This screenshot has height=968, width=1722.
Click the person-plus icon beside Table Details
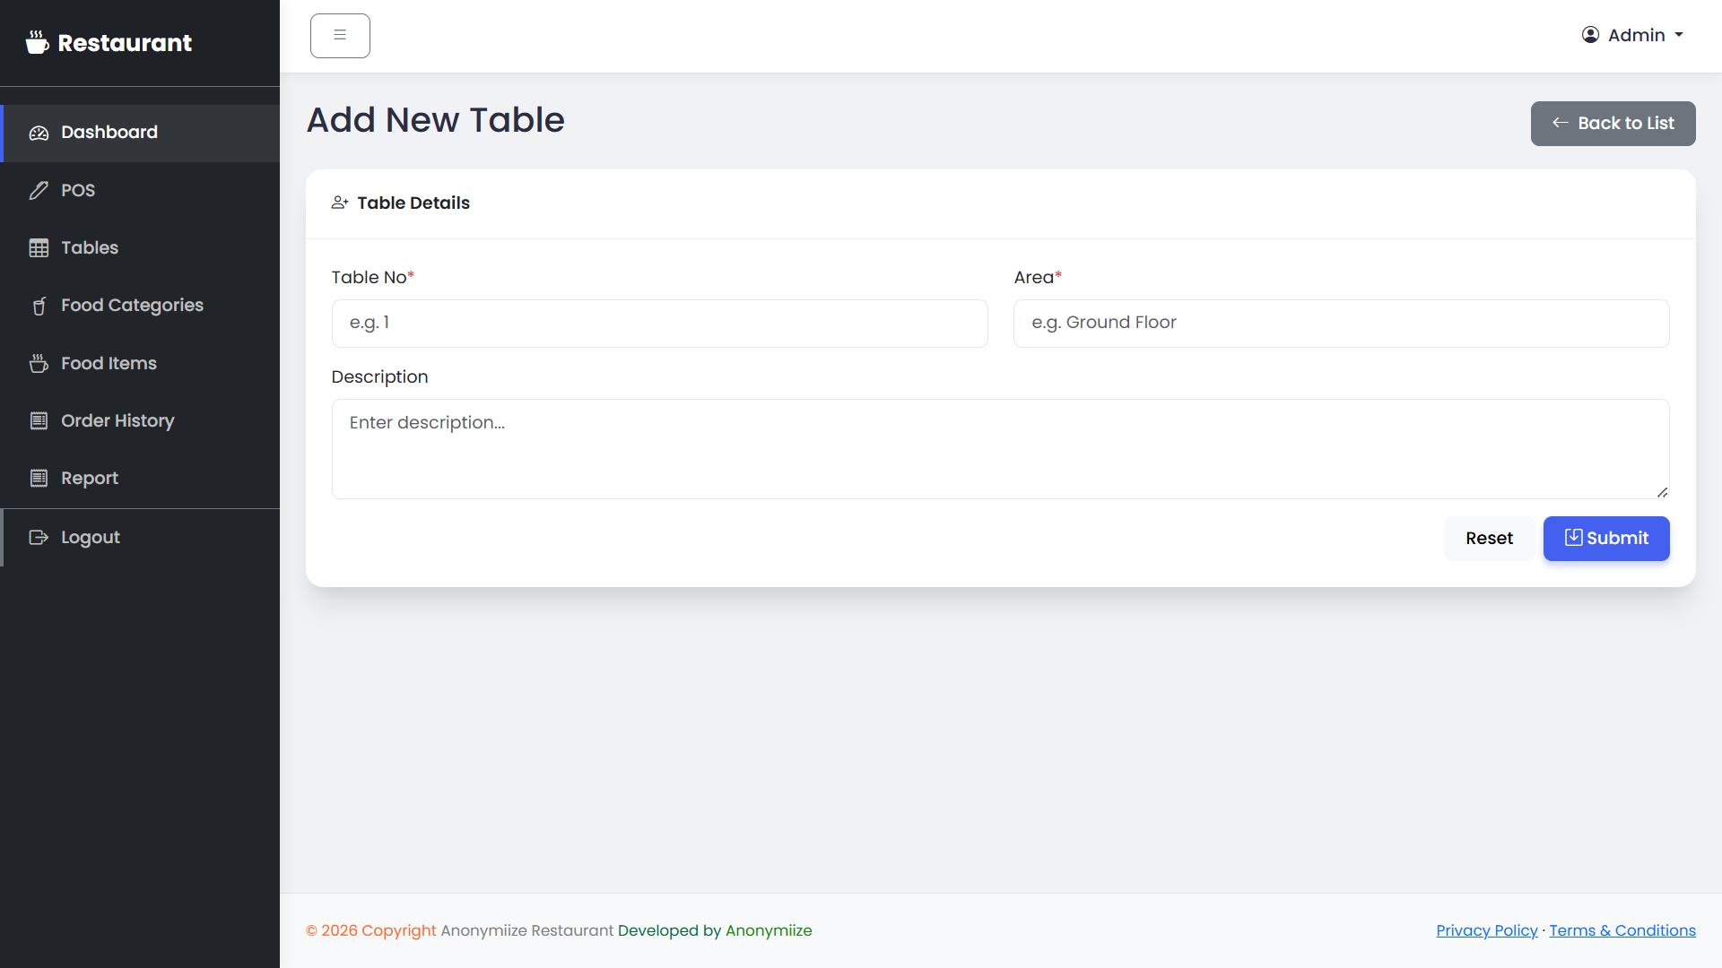(340, 203)
